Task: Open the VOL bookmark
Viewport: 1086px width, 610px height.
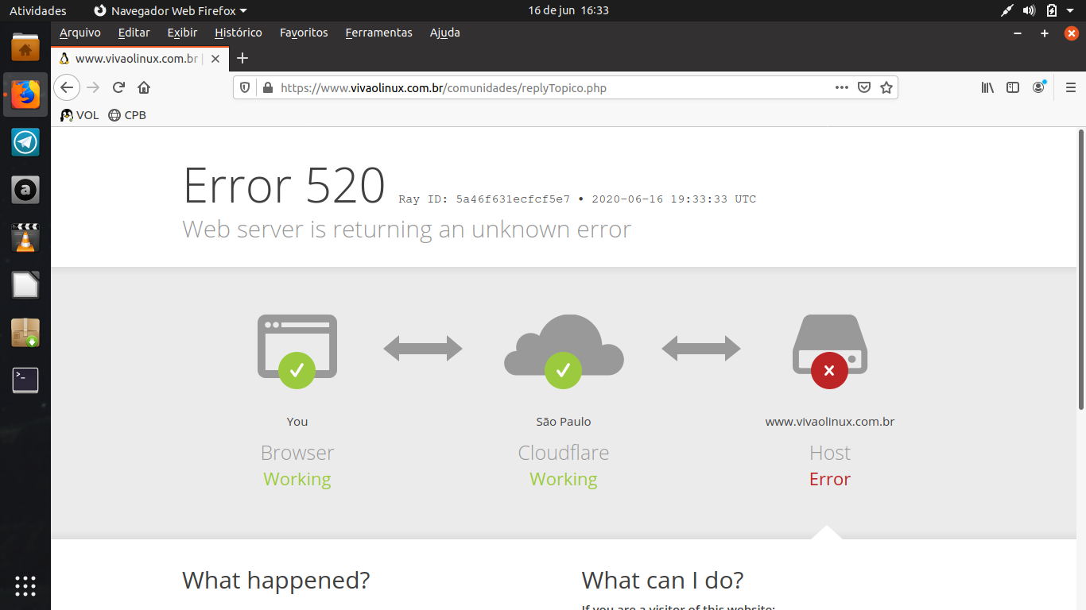Action: click(x=80, y=115)
